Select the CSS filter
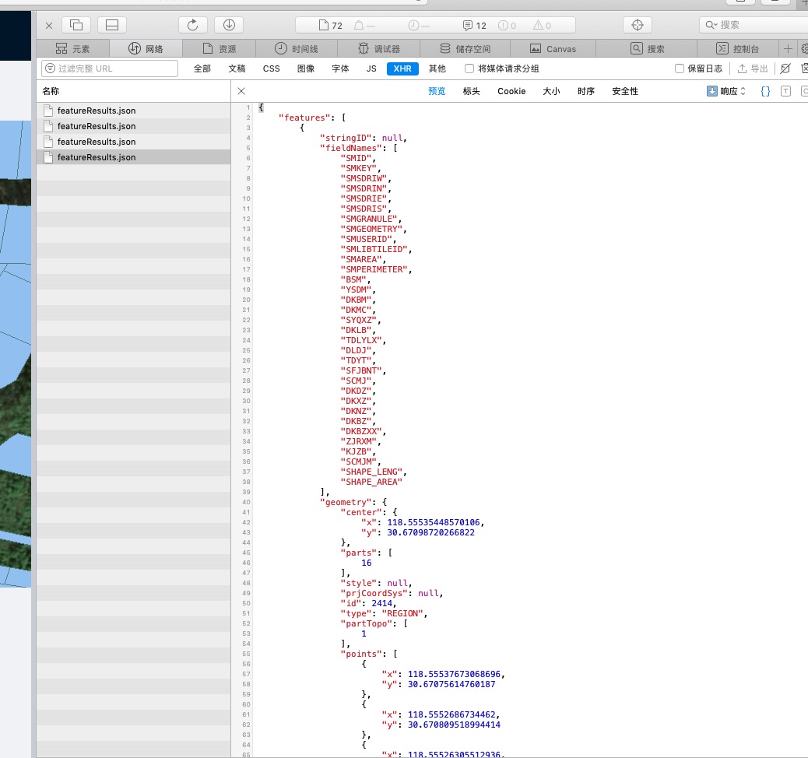 point(271,68)
